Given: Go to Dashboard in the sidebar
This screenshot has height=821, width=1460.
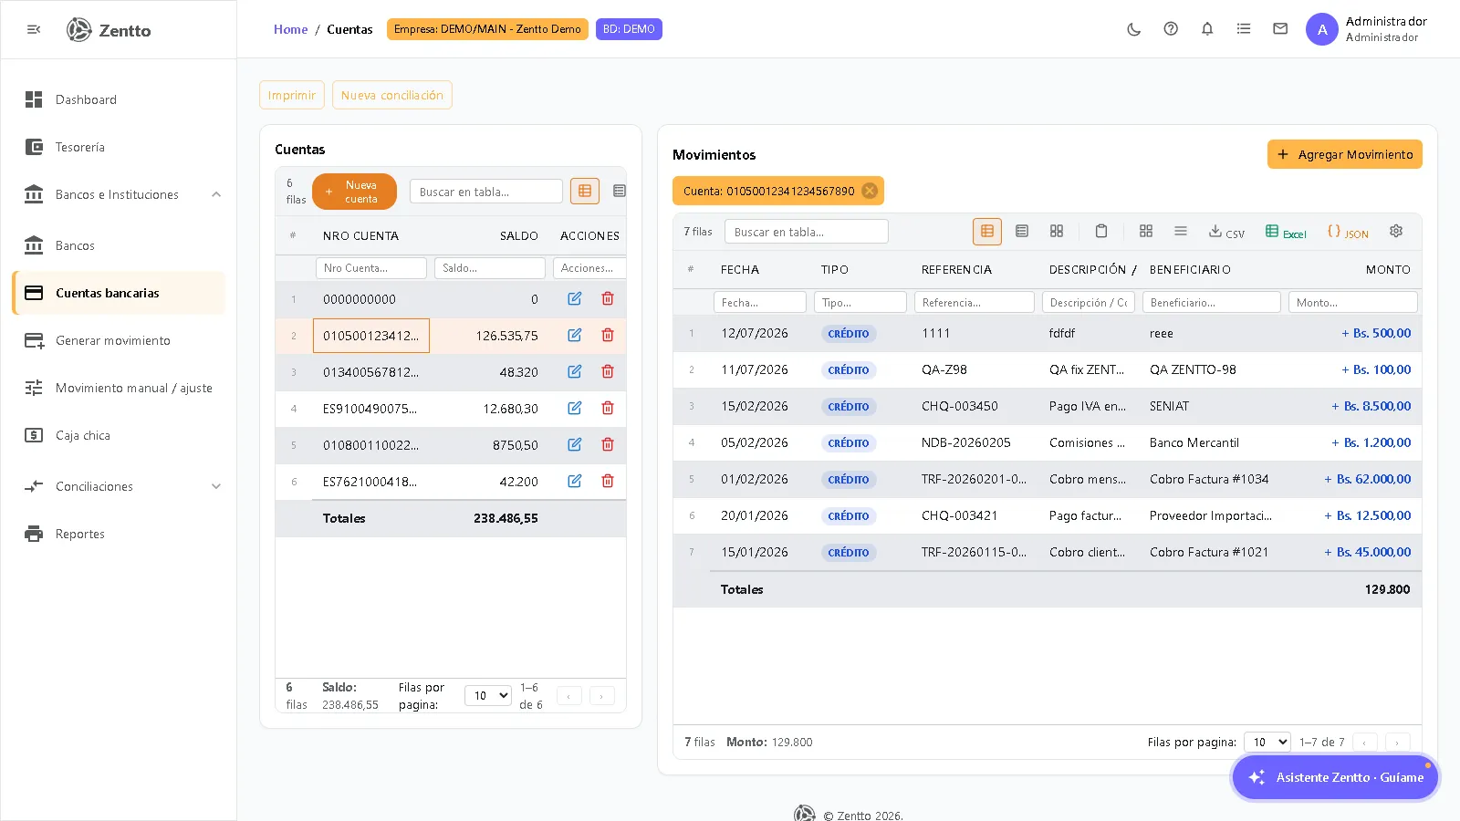Looking at the screenshot, I should pyautogui.click(x=119, y=99).
